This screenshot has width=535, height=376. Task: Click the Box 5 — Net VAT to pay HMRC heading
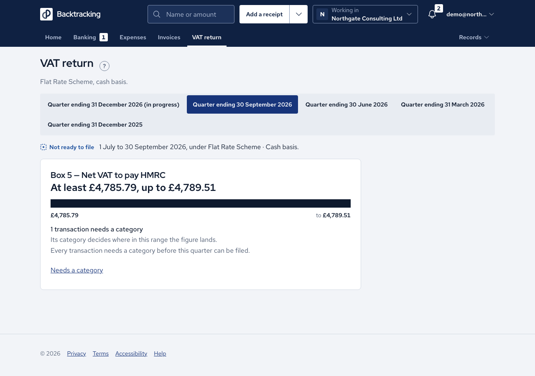pyautogui.click(x=108, y=175)
